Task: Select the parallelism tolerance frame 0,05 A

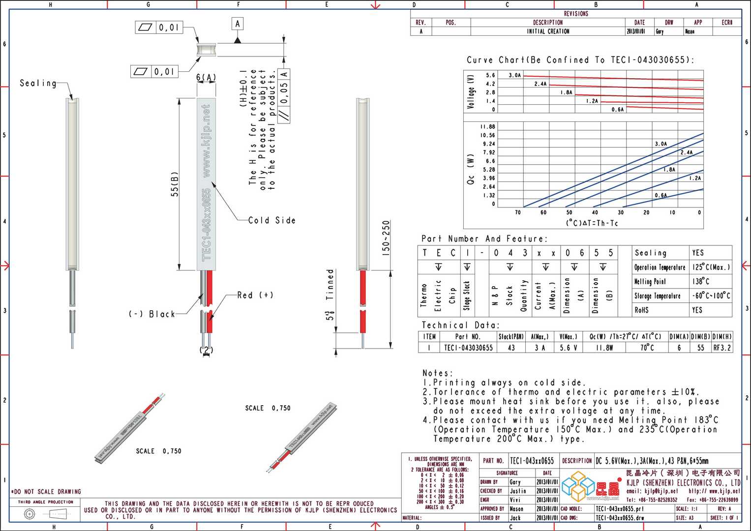Action: coord(284,96)
